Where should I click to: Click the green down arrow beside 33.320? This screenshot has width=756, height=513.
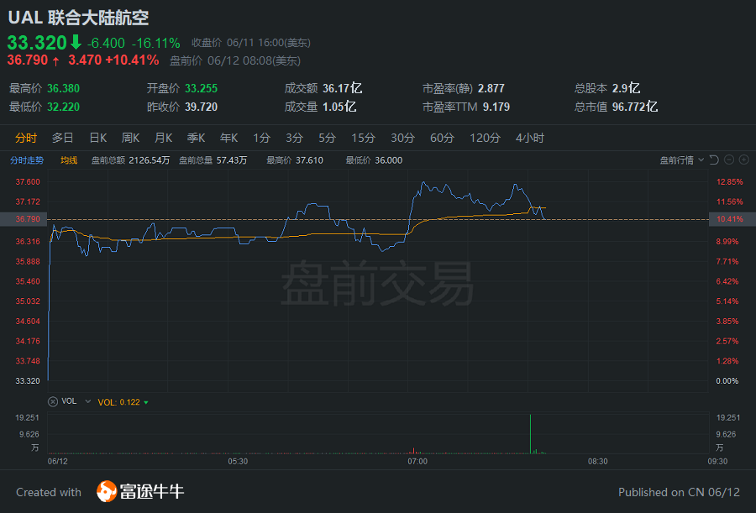(76, 43)
